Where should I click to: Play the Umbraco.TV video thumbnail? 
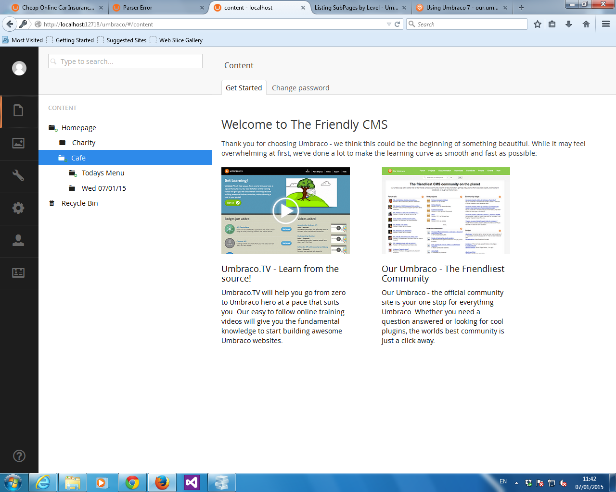pos(285,210)
